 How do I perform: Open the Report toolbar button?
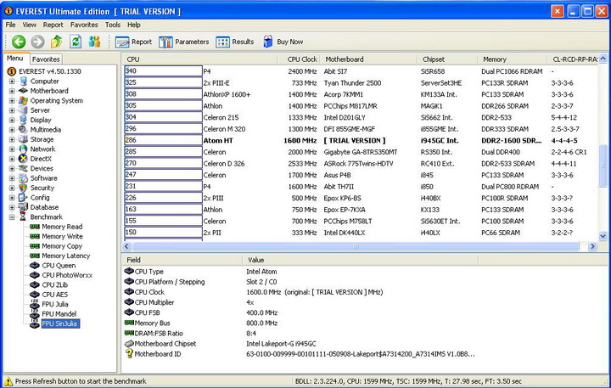pyautogui.click(x=133, y=42)
